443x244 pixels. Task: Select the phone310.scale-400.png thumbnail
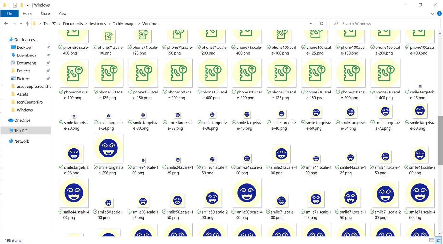click(x=385, y=73)
